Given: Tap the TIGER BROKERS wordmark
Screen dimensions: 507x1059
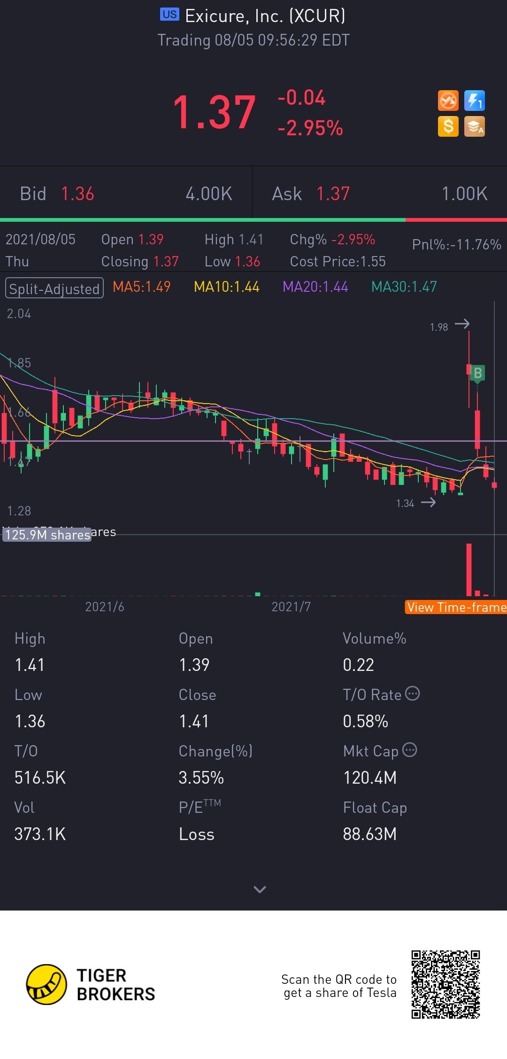Looking at the screenshot, I should coord(115,985).
